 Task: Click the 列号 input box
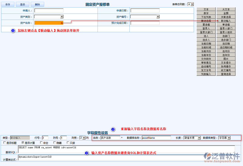pos(64,138)
